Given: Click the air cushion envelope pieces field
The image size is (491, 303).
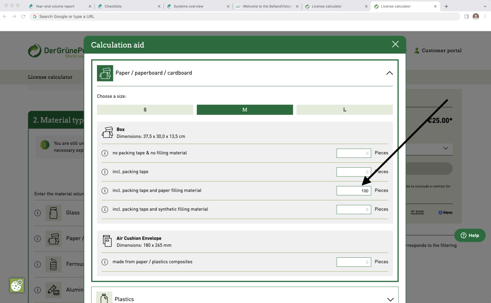Looking at the screenshot, I should [353, 262].
